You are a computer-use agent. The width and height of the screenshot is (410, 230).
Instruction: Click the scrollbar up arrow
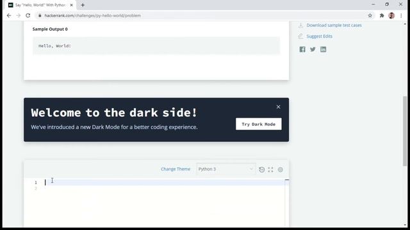pyautogui.click(x=405, y=24)
